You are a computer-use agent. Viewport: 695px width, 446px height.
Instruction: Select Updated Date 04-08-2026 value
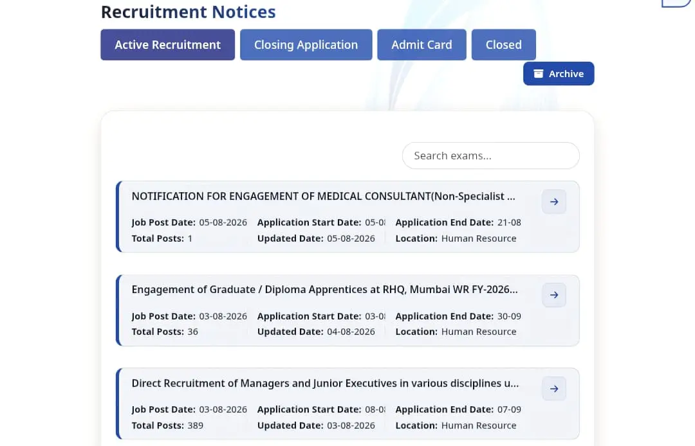[351, 332]
